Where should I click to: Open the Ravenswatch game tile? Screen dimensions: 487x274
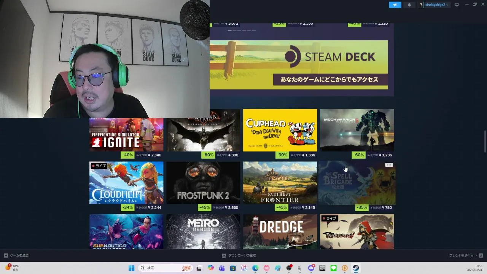(x=357, y=231)
